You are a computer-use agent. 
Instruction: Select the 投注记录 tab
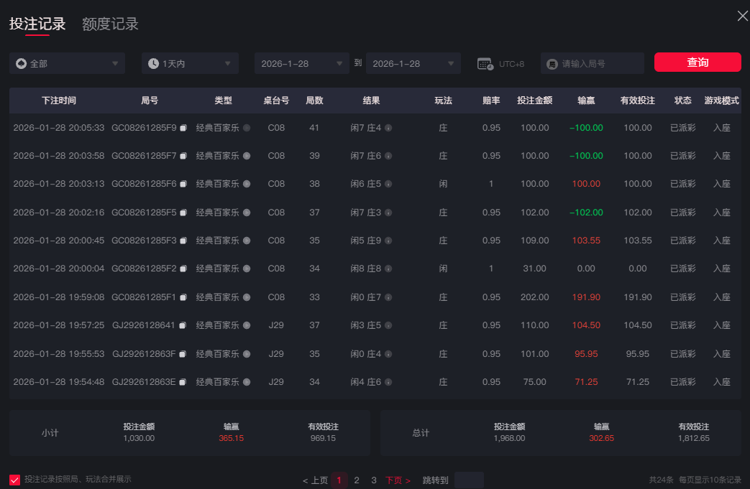click(x=37, y=24)
